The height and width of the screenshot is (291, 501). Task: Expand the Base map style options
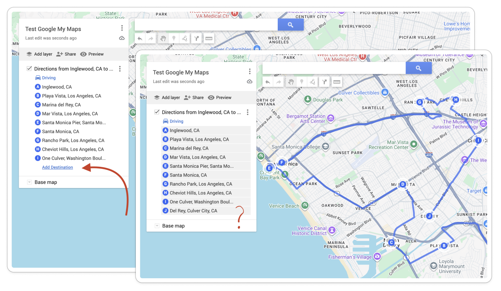(x=156, y=226)
